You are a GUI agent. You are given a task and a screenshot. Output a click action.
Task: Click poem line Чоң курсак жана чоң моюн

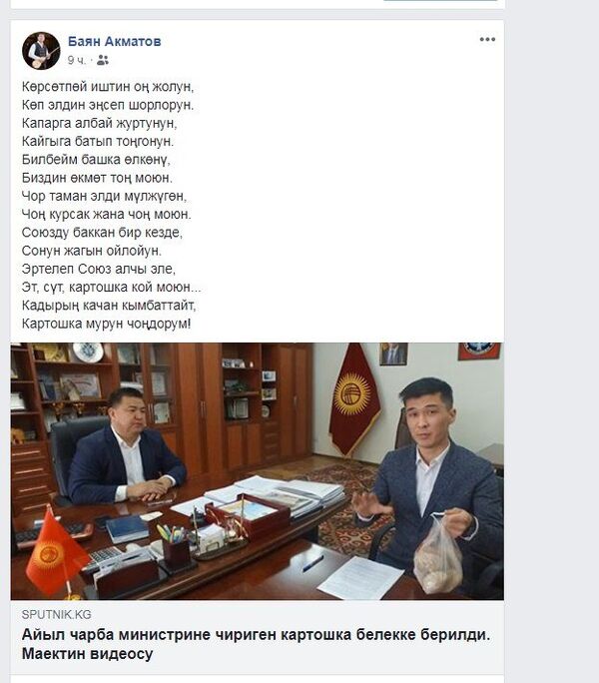point(106,215)
